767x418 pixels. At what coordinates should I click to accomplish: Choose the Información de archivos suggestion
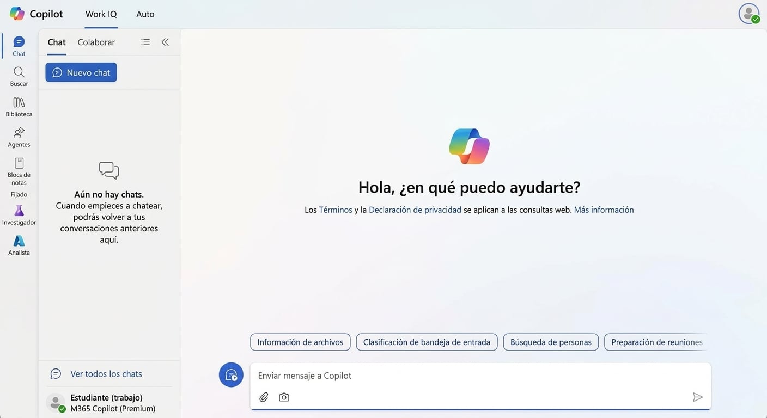pos(300,342)
